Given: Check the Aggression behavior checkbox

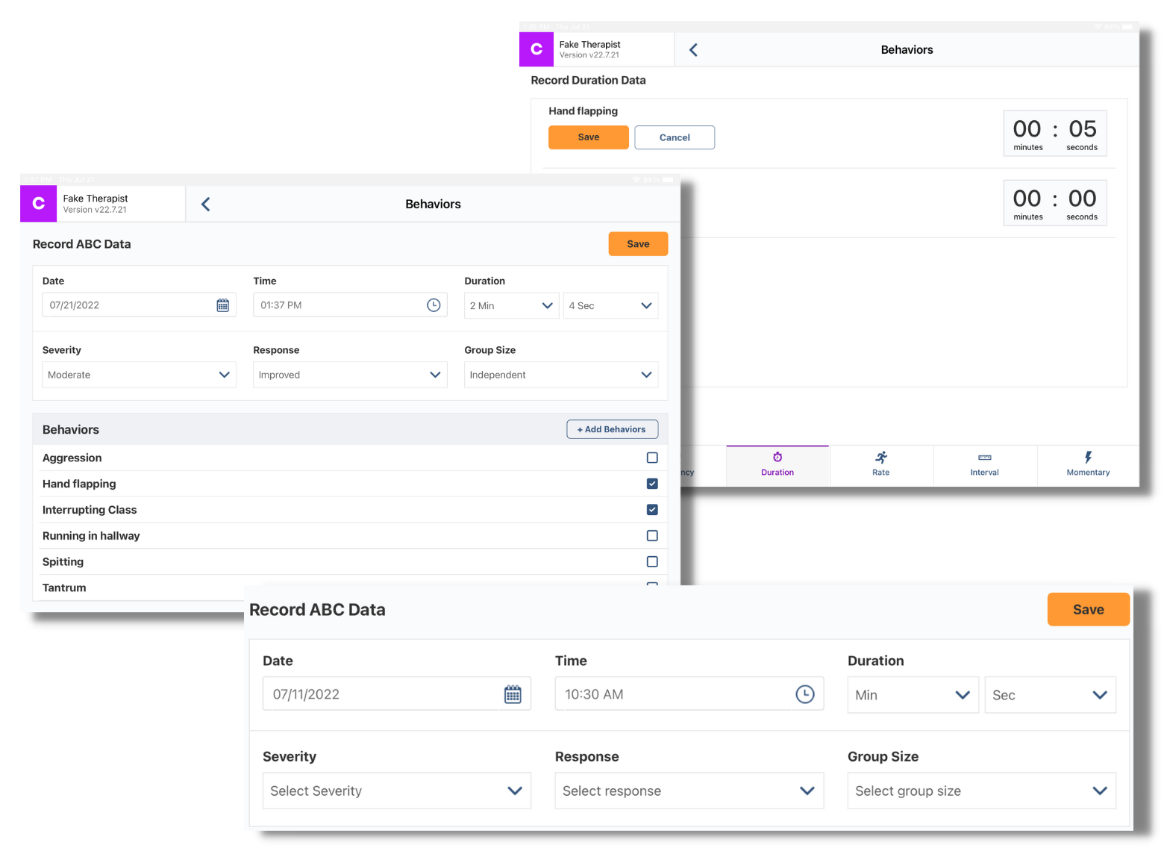Looking at the screenshot, I should pyautogui.click(x=652, y=458).
